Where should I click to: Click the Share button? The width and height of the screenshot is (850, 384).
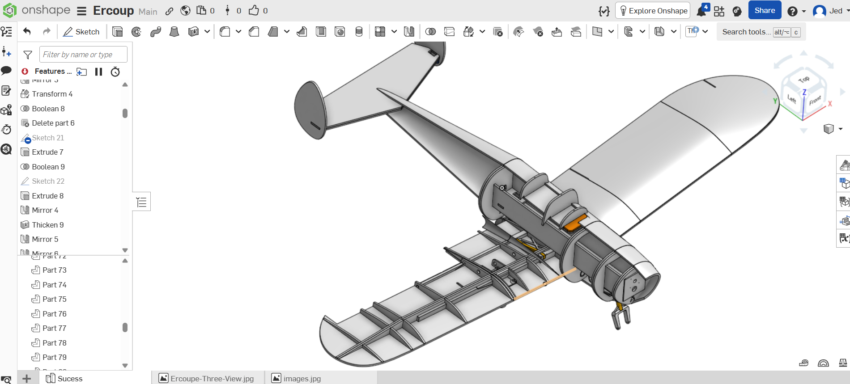[x=765, y=10]
